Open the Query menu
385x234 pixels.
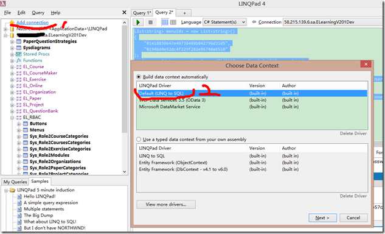point(38,13)
